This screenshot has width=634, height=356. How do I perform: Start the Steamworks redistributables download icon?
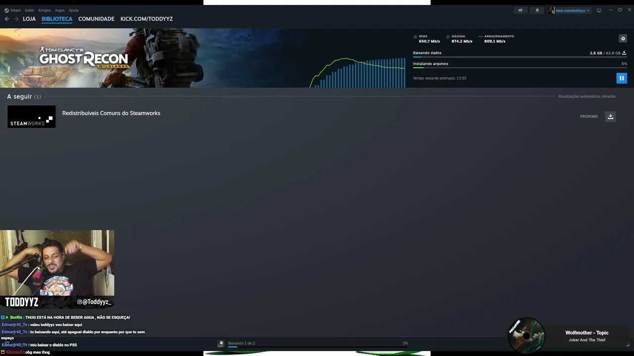tap(610, 117)
